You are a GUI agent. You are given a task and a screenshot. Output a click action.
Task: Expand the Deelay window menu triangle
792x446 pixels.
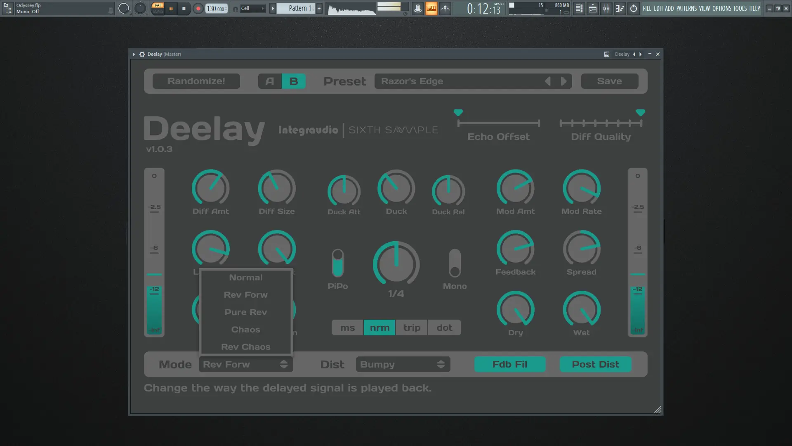pyautogui.click(x=134, y=54)
